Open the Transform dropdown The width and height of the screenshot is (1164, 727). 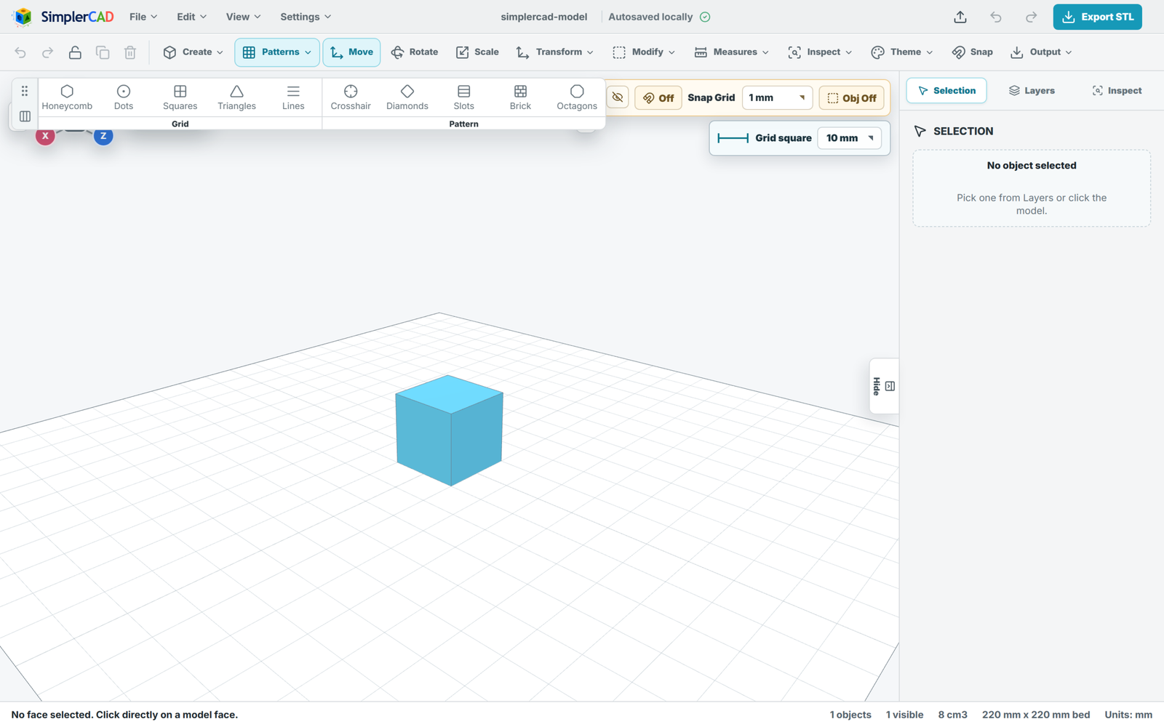click(554, 52)
